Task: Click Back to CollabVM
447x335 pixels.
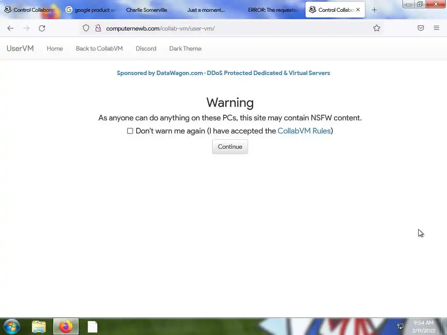Action: [99, 48]
